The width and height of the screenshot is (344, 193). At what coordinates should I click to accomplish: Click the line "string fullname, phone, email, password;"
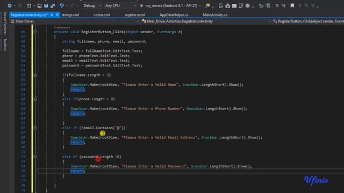(104, 41)
